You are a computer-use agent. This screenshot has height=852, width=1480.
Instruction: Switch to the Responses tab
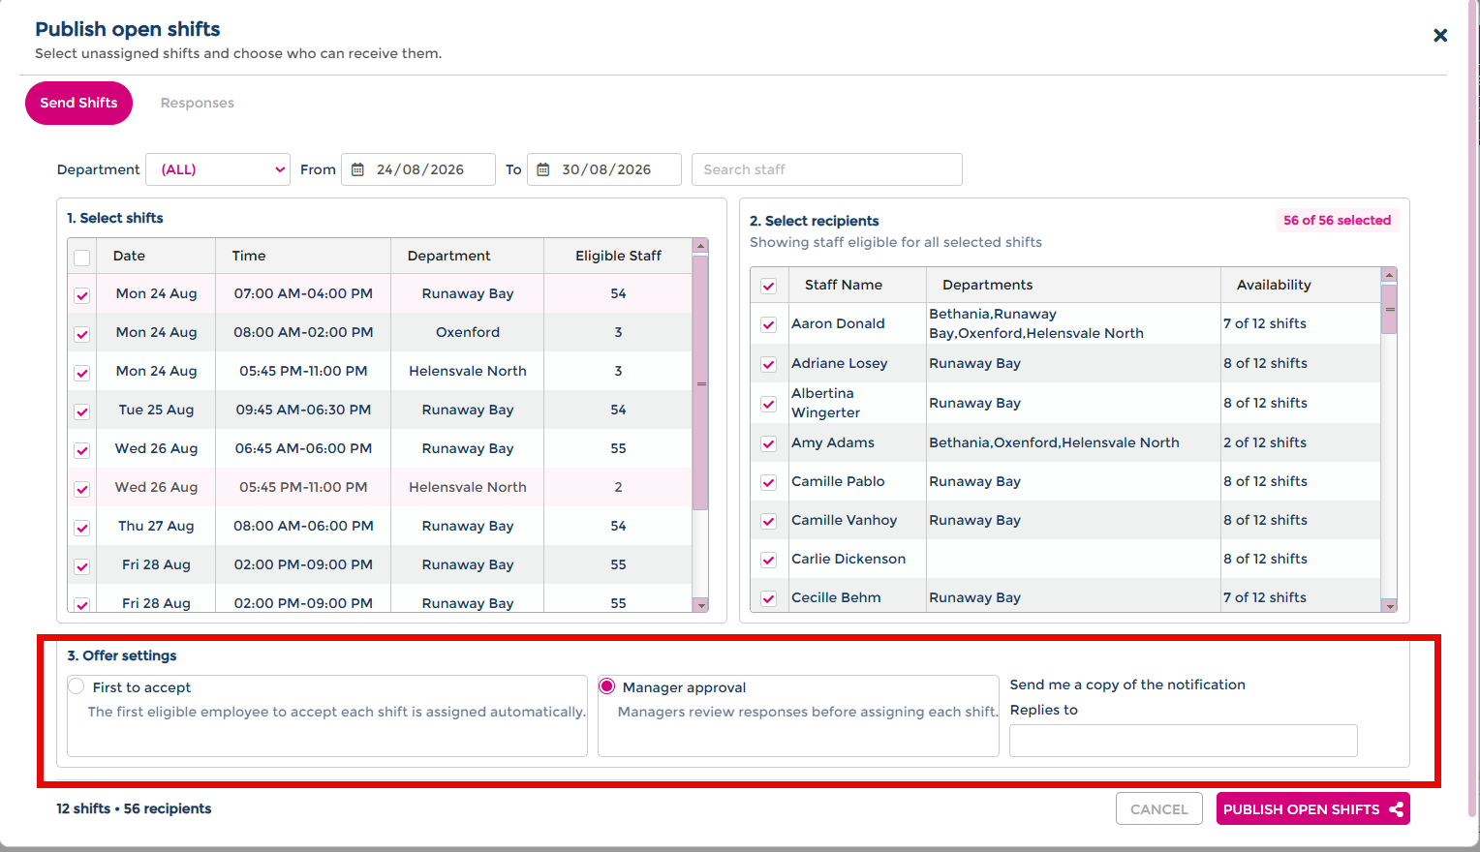coord(198,103)
